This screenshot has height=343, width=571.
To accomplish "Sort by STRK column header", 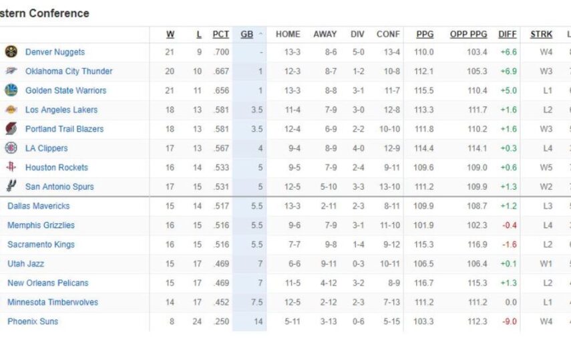I will (x=541, y=34).
